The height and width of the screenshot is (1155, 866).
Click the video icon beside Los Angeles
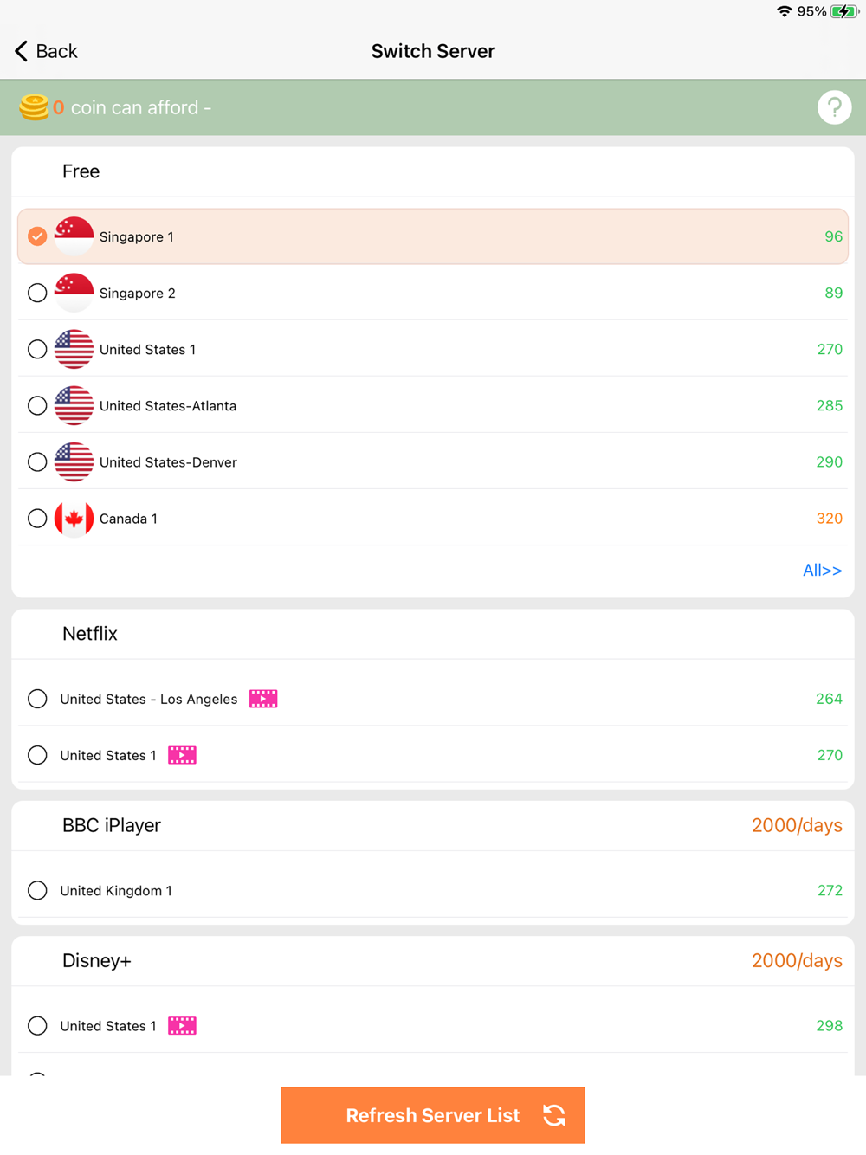[x=263, y=699]
